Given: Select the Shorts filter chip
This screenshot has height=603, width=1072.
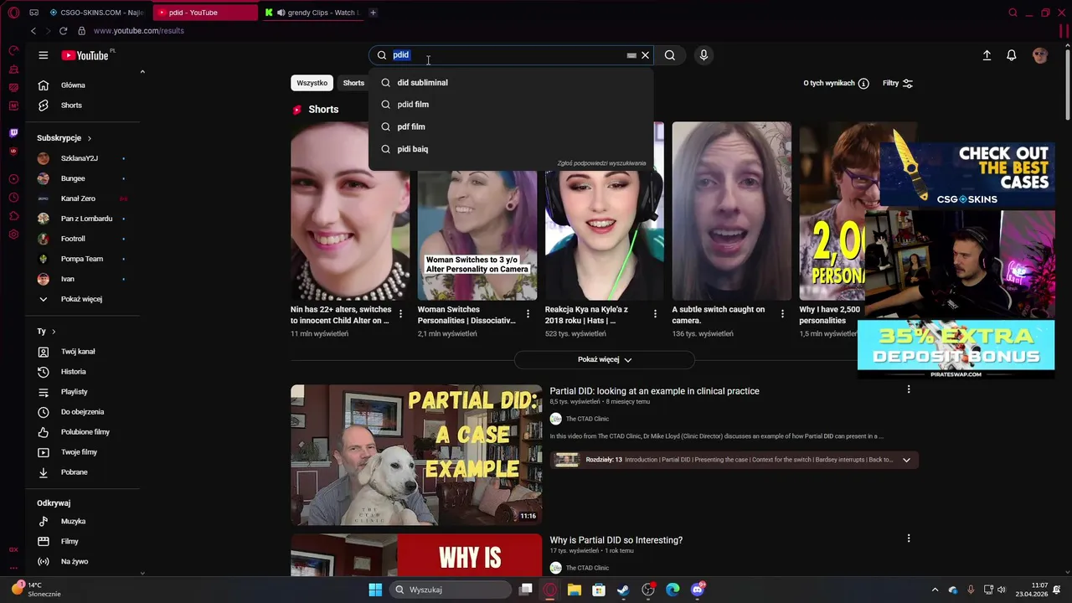Looking at the screenshot, I should pos(353,83).
